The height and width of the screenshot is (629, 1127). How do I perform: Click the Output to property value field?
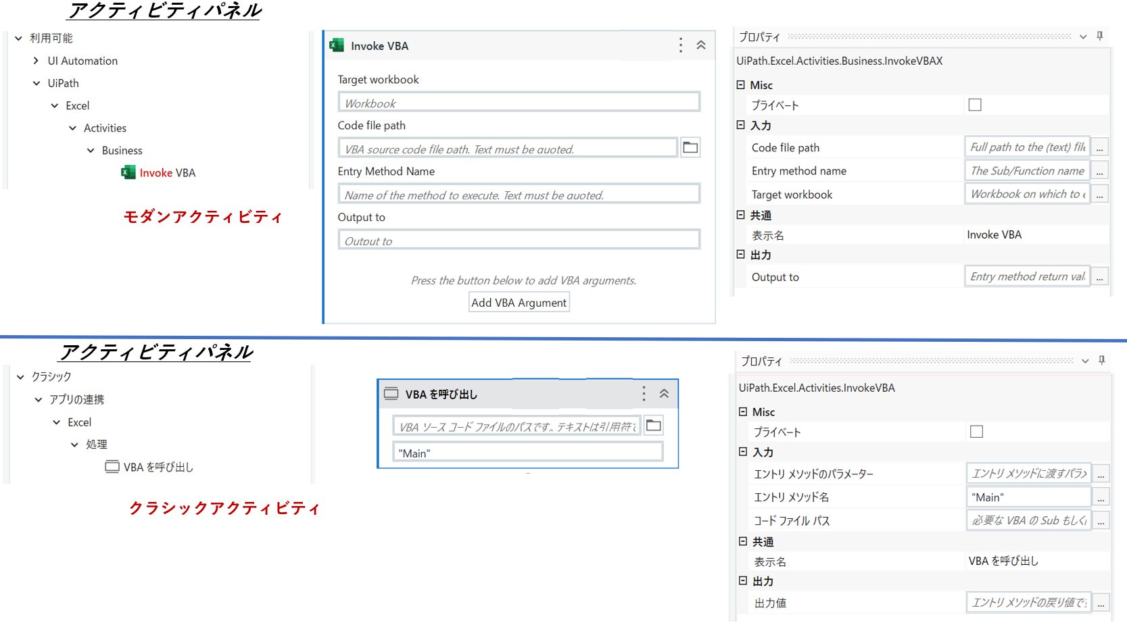(x=1027, y=276)
